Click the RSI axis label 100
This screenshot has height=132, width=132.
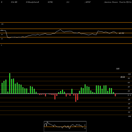tap(2, 24)
